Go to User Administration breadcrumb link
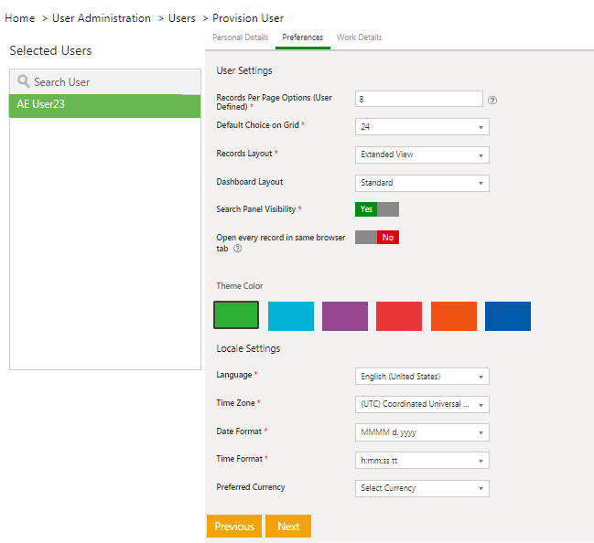Screen dimensions: 594x543 [x=101, y=18]
